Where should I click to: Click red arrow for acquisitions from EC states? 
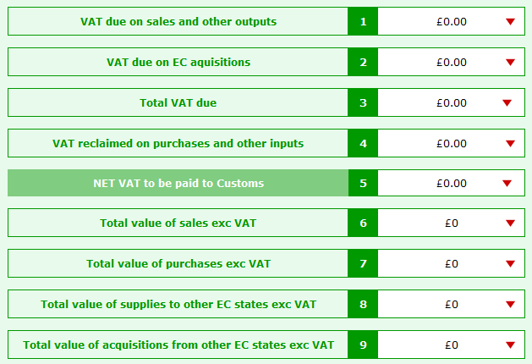(x=510, y=345)
